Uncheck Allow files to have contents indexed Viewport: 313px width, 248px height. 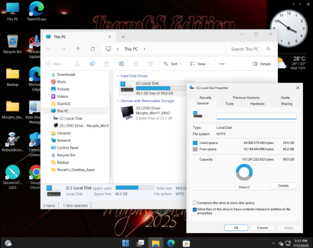[x=195, y=209]
